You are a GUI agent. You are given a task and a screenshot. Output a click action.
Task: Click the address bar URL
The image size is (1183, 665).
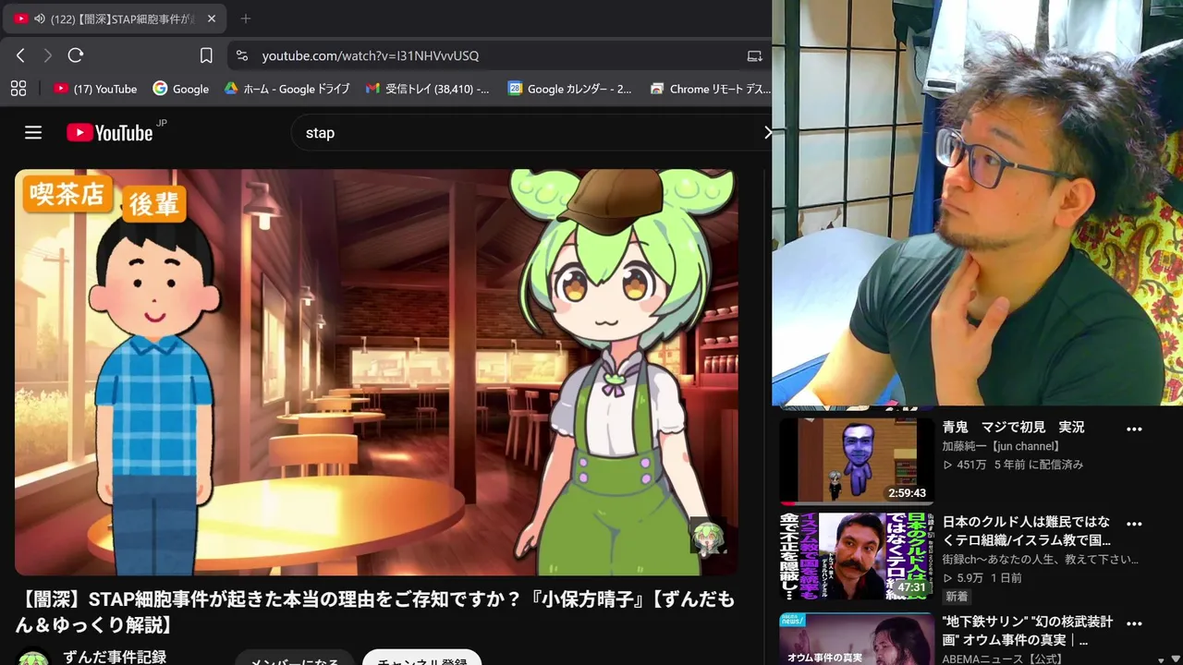point(370,55)
